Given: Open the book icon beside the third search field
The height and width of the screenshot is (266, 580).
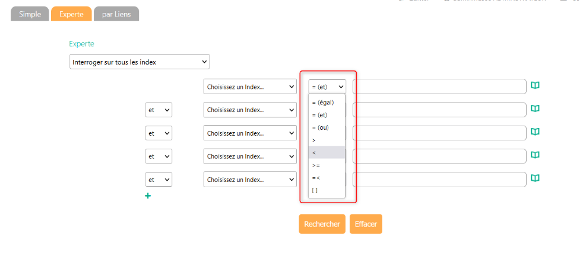Looking at the screenshot, I should pos(535,132).
